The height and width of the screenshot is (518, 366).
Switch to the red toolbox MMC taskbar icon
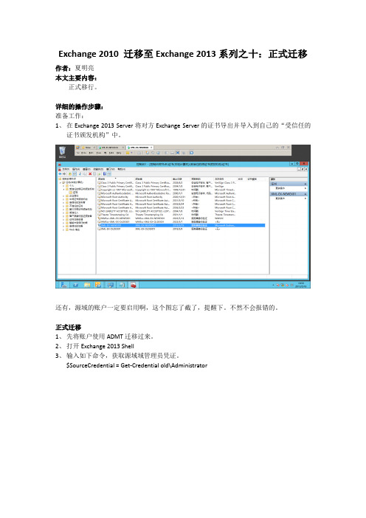tap(133, 284)
